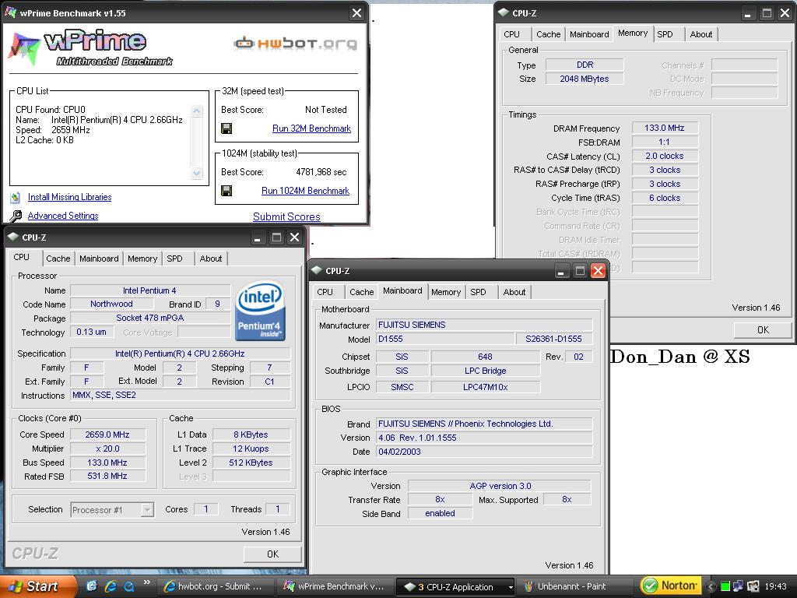This screenshot has height=598, width=797.
Task: Click the network monitors tray icon
Action: tap(738, 586)
